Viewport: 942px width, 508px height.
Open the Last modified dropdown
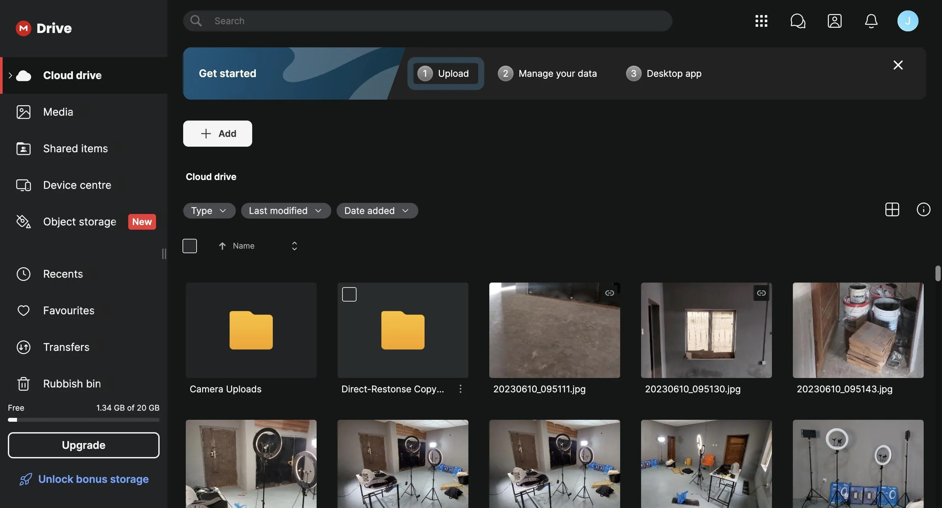pos(286,210)
